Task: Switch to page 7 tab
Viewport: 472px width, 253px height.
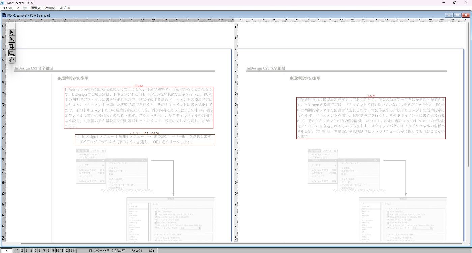Action: point(44,251)
